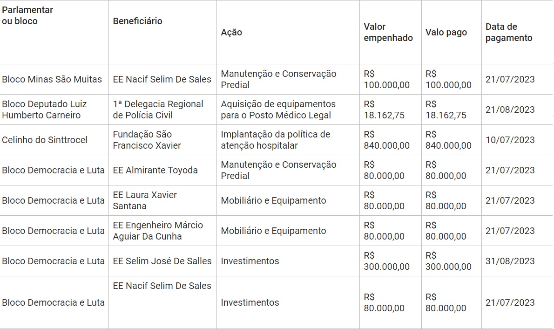
Task: Click the "Beneficiário" column header
Action: coord(137,21)
